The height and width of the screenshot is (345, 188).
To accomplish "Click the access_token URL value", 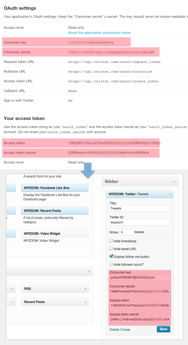I will pyautogui.click(x=113, y=81).
